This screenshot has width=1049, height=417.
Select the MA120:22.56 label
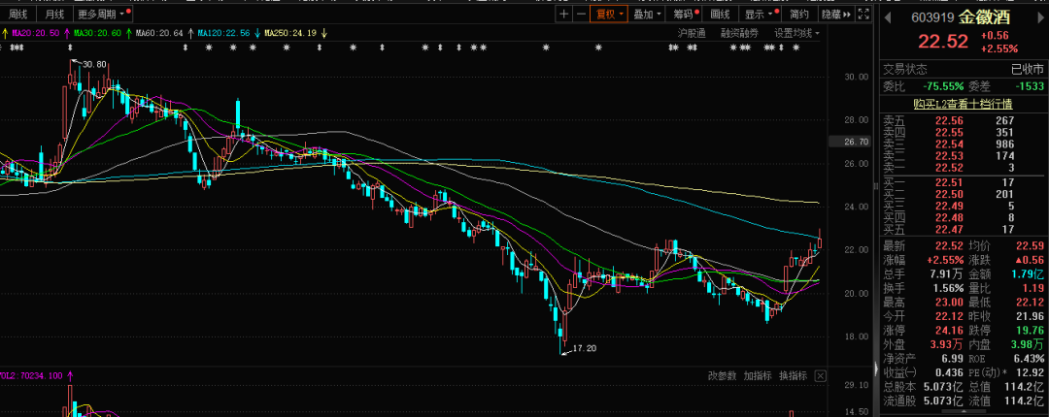pyautogui.click(x=223, y=33)
